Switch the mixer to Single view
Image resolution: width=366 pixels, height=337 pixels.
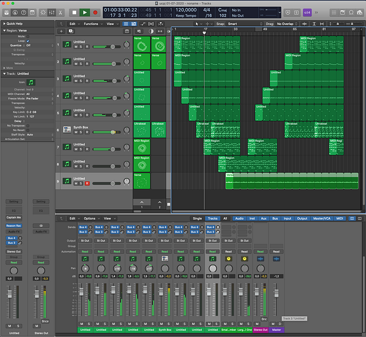(197, 218)
